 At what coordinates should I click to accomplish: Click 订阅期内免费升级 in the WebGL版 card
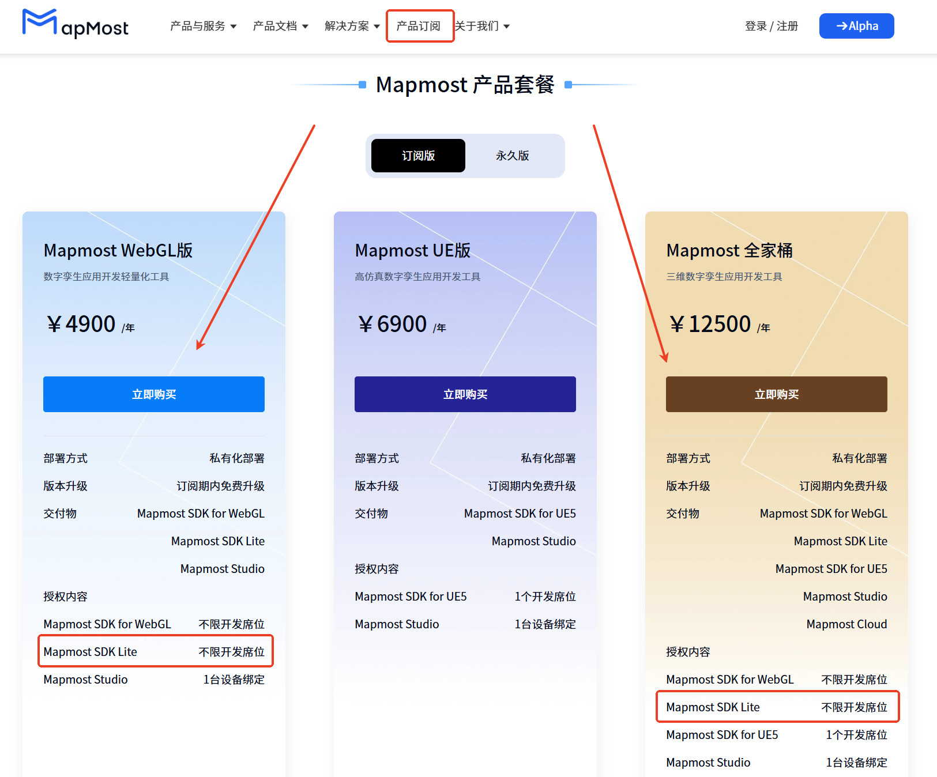220,486
